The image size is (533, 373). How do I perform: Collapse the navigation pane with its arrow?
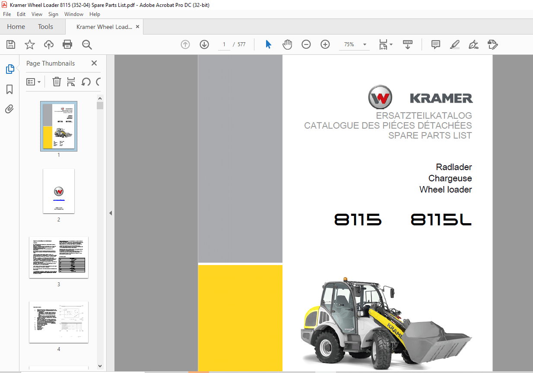(111, 213)
